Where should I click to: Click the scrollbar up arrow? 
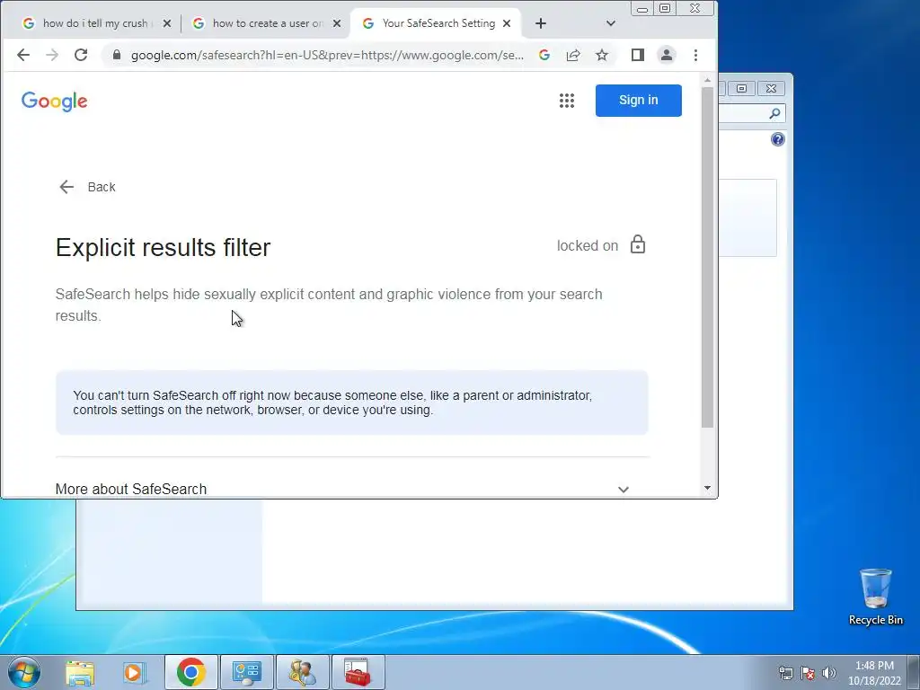click(708, 80)
